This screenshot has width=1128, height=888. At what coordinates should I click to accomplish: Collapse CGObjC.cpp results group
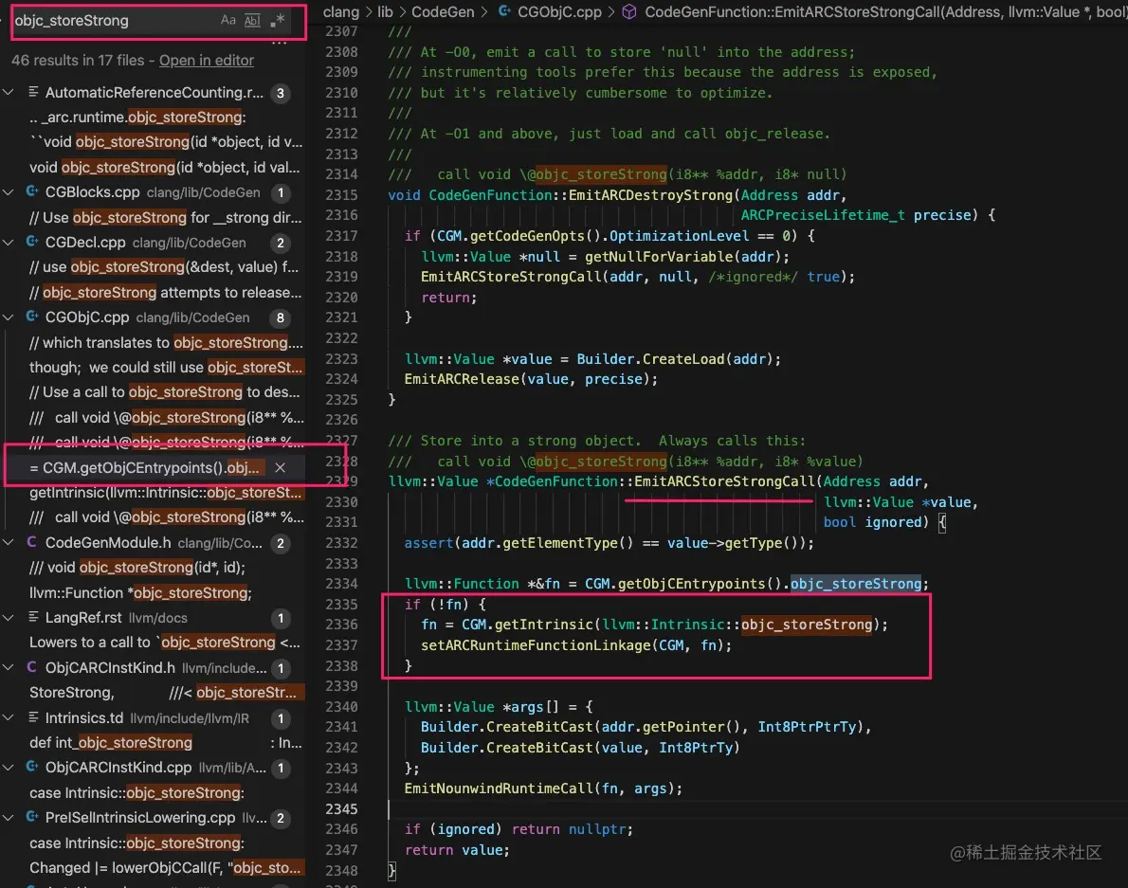point(9,317)
